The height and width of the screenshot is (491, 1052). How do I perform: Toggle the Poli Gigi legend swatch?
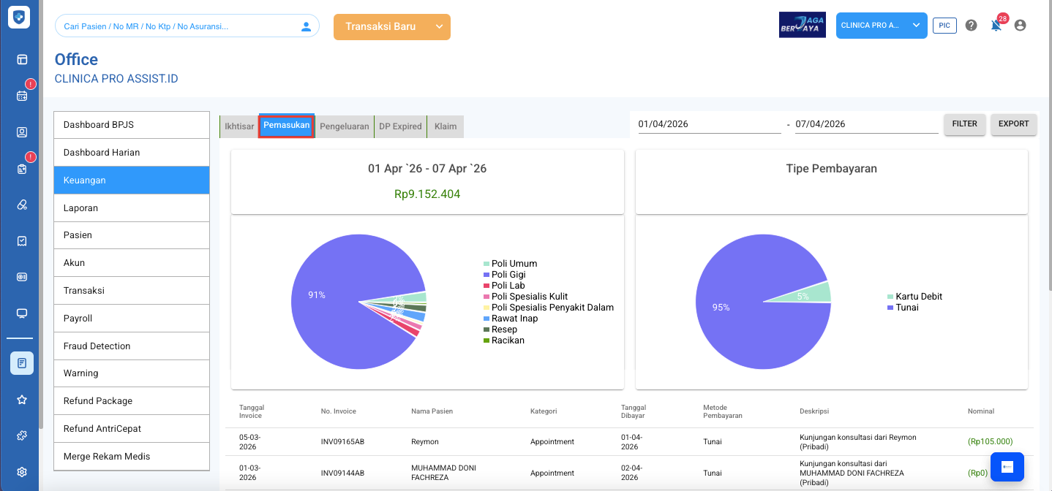pyautogui.click(x=486, y=275)
